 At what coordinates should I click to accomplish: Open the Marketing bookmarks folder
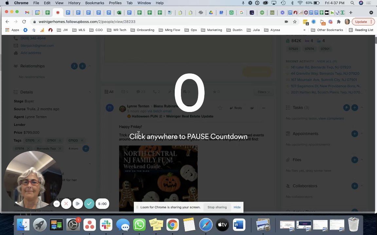click(x=212, y=30)
